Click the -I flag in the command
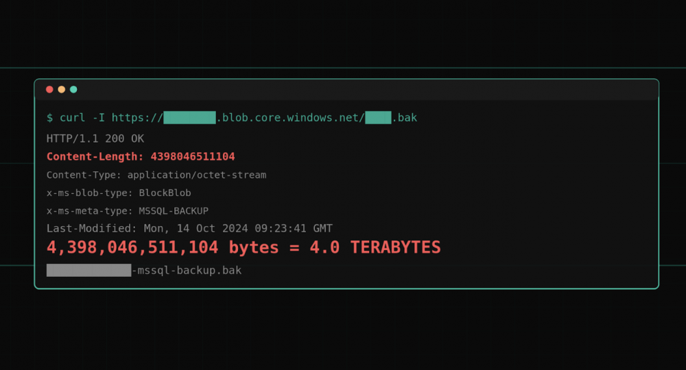This screenshot has width=686, height=370. pos(99,118)
